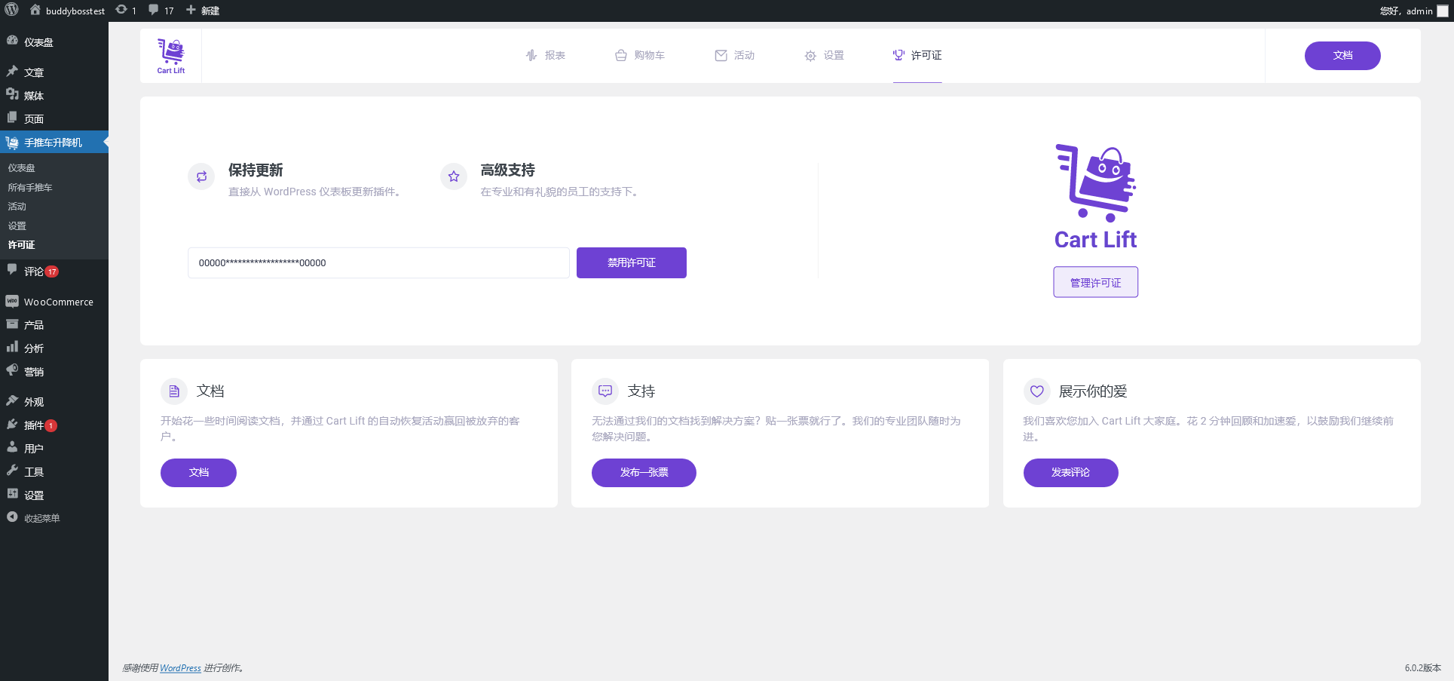
Task: Open the WordPress link in footer
Action: click(180, 668)
